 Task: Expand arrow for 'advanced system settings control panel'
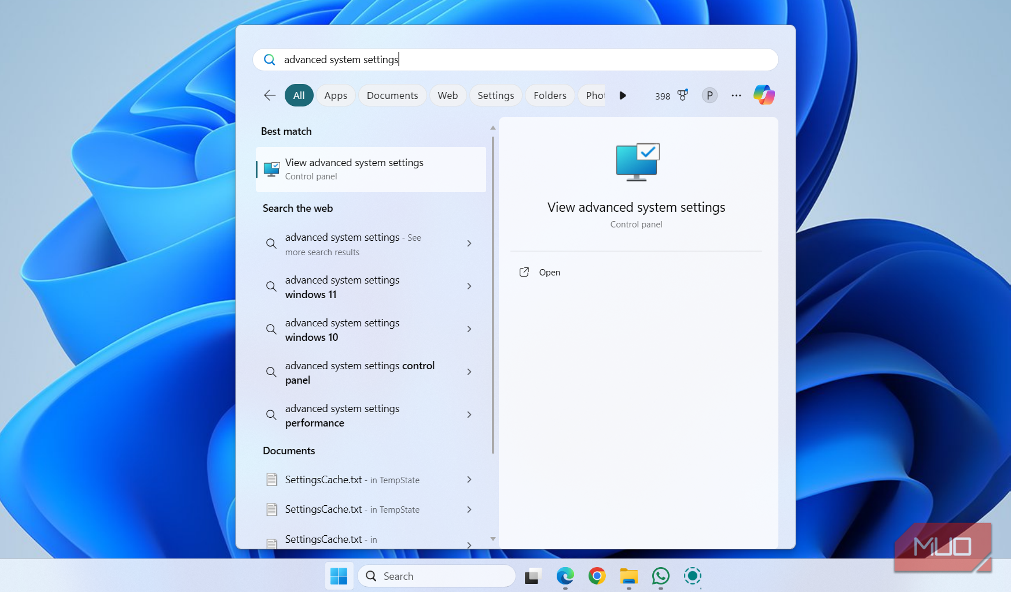pyautogui.click(x=469, y=372)
